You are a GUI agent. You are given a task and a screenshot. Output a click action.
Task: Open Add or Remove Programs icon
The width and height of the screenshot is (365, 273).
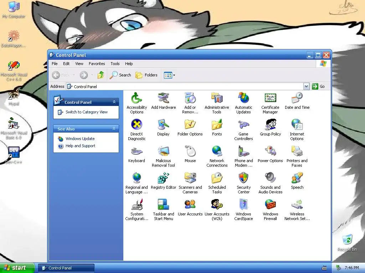[190, 98]
